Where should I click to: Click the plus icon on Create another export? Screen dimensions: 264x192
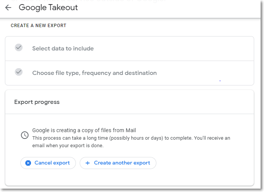point(88,163)
